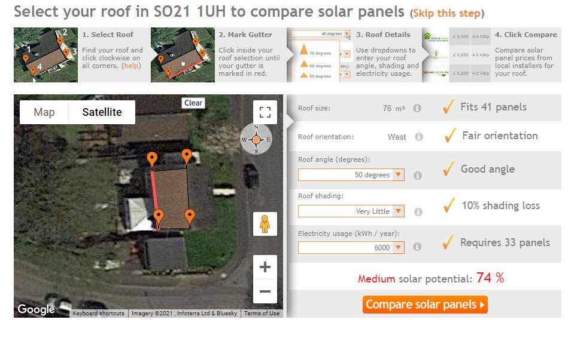This screenshot has height=341, width=568.
Task: Toggle fullscreen map view
Action: pos(265,112)
